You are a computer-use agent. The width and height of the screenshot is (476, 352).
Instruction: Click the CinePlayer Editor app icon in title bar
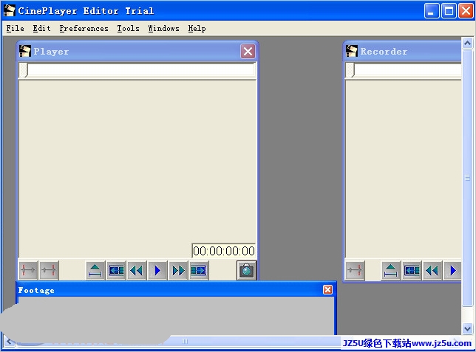[x=10, y=10]
